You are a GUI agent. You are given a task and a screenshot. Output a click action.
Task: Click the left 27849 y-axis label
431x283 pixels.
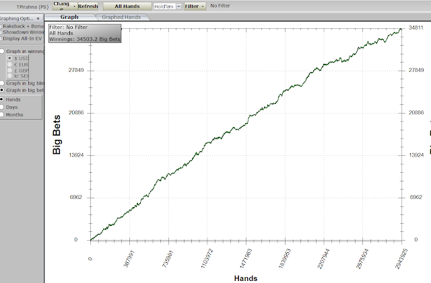[x=76, y=71]
